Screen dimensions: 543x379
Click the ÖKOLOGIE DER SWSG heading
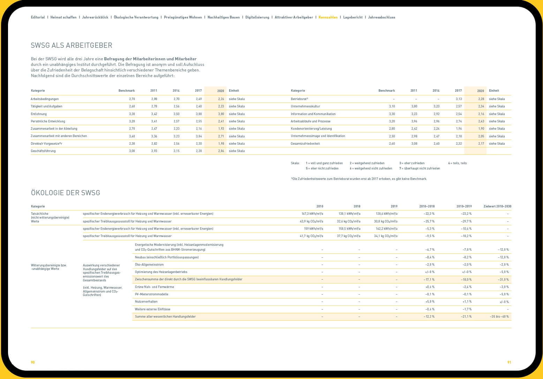pos(66,193)
